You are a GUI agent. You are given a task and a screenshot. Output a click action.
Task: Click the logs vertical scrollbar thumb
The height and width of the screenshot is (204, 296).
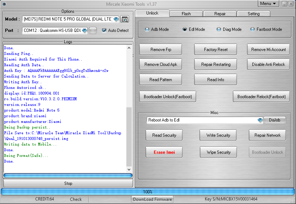pos(129,137)
